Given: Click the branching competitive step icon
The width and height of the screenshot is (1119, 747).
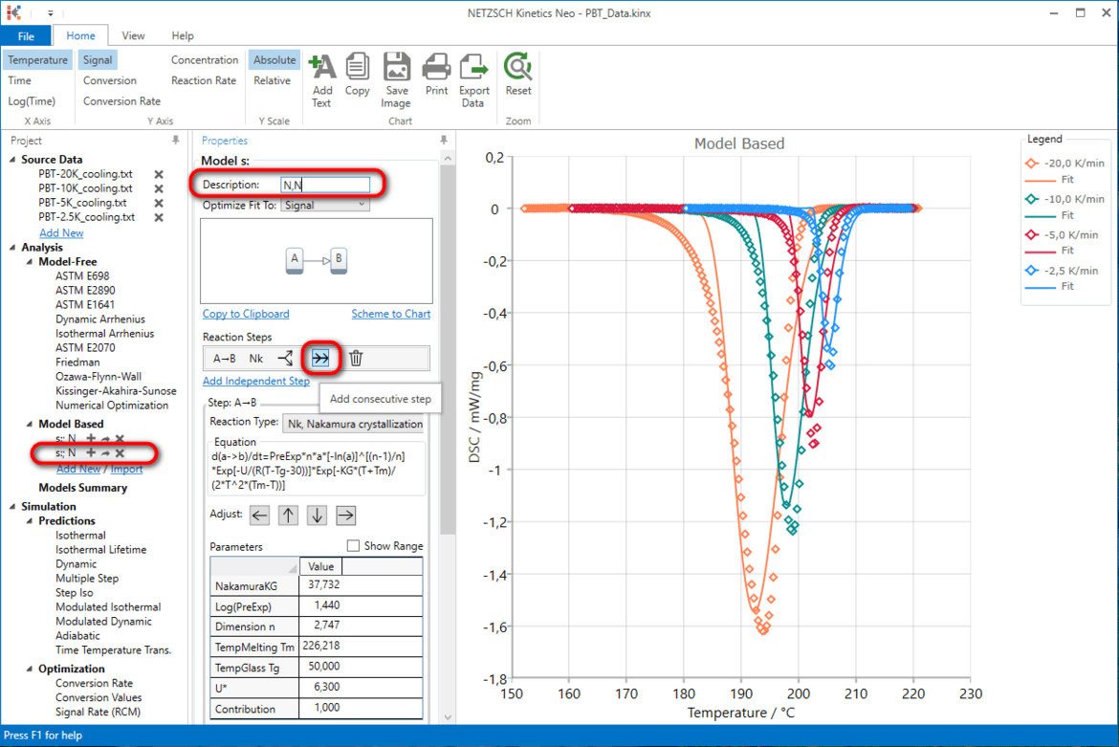Looking at the screenshot, I should (285, 358).
